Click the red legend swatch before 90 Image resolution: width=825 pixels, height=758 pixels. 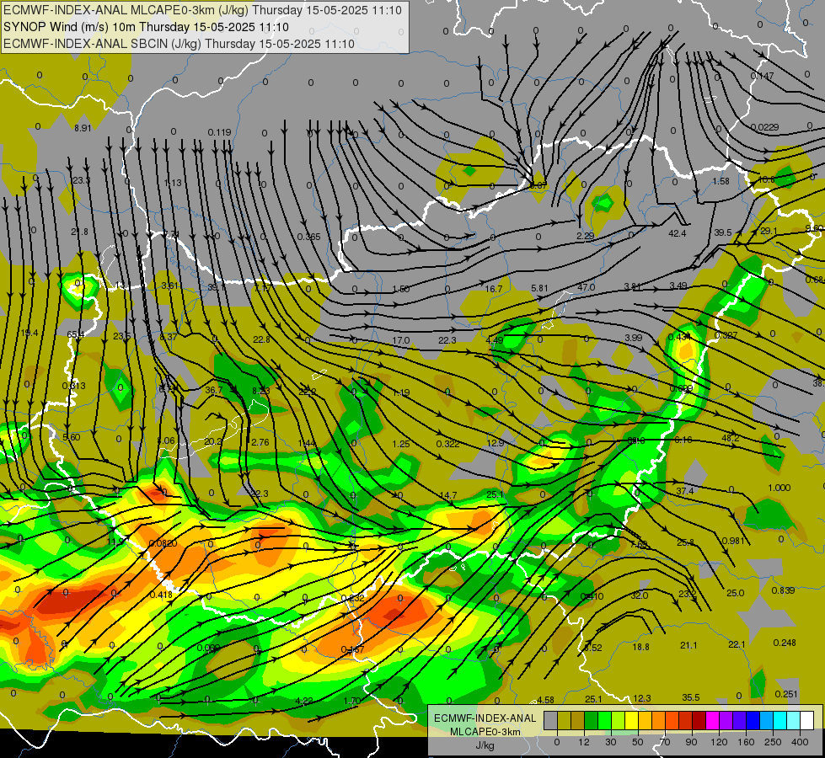pyautogui.click(x=686, y=720)
